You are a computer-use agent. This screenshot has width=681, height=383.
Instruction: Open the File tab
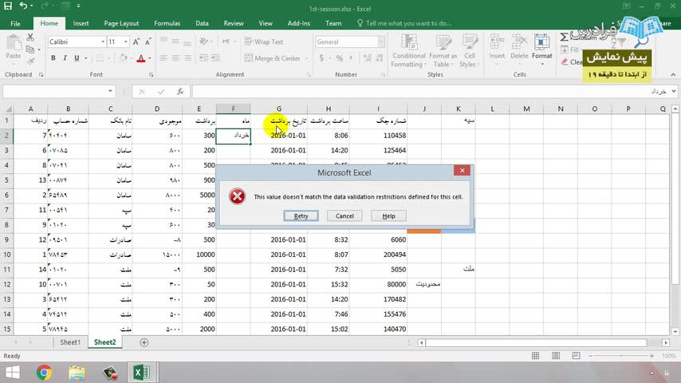click(x=15, y=23)
